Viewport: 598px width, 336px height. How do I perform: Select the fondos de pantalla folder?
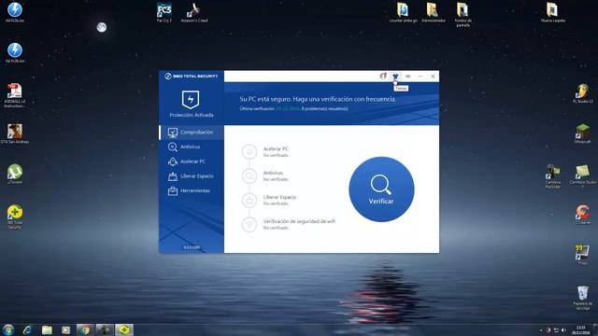point(463,15)
